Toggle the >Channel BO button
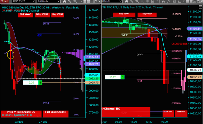Image resolution: width=203 pixels, height=124 pixels. [x=126, y=112]
